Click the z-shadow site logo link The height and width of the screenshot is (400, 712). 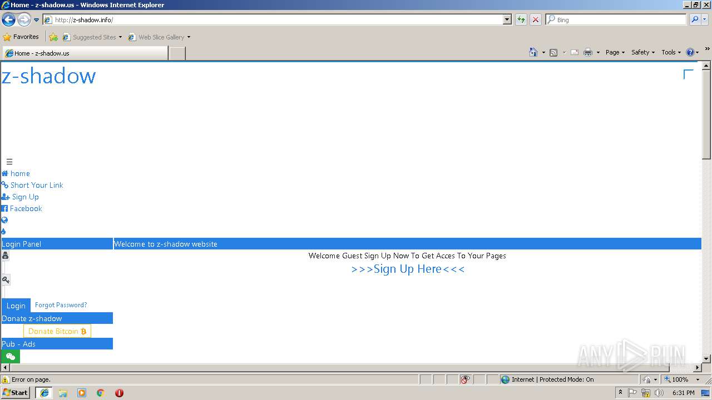[x=48, y=76]
